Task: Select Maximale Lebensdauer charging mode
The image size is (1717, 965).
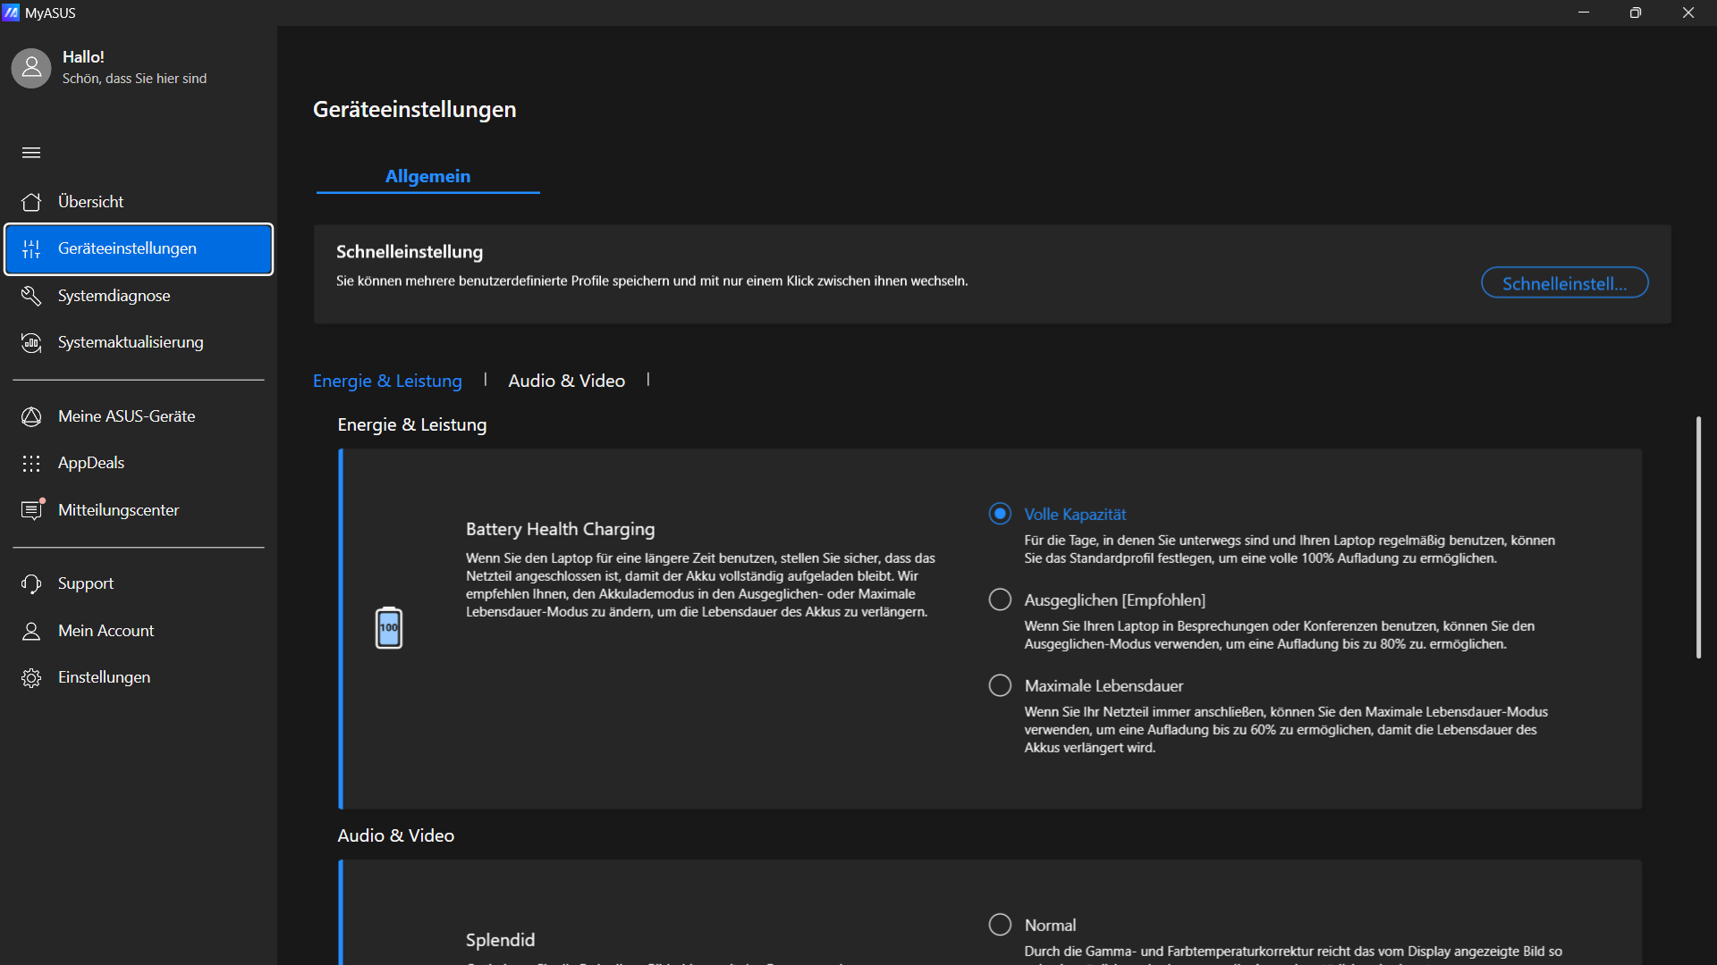Action: click(1000, 685)
